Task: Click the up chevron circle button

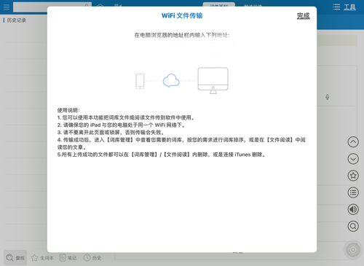Action: coord(353,142)
